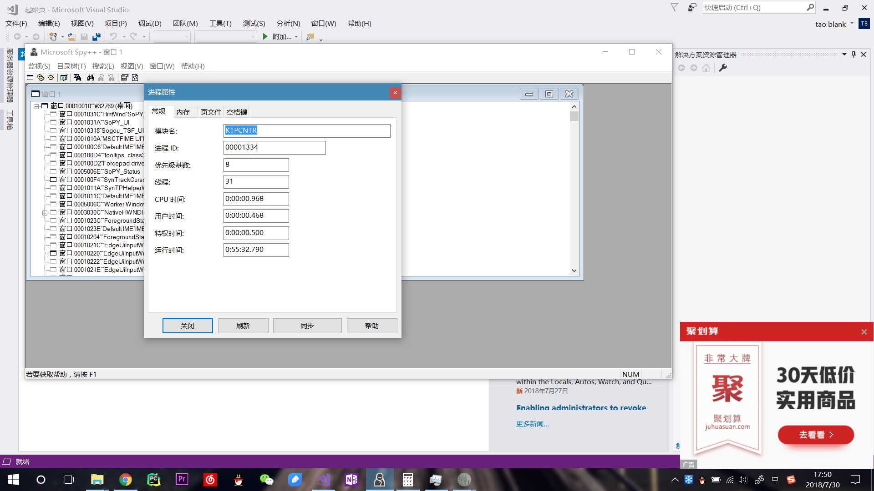
Task: Click the Spy++ Log Messages toolbar icon
Action: coord(64,78)
